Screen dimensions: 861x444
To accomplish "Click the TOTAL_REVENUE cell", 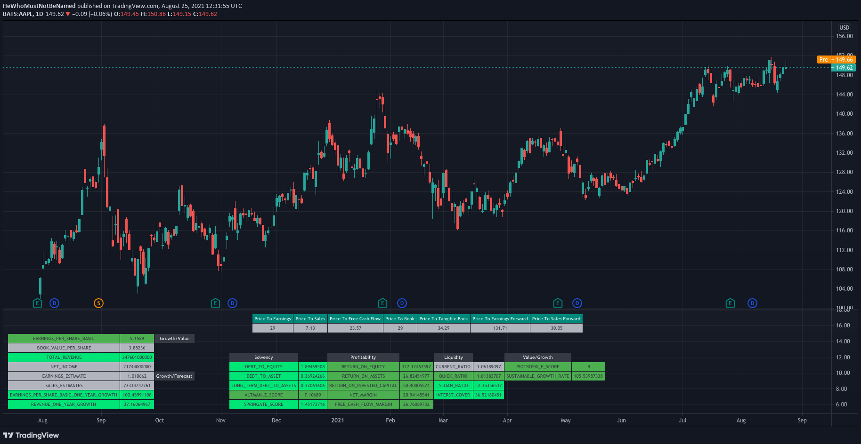I will point(64,357).
